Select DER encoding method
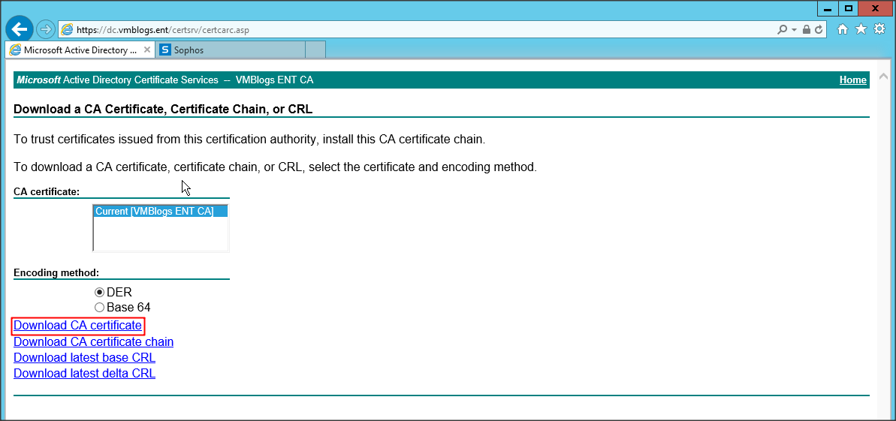The image size is (896, 421). 99,293
